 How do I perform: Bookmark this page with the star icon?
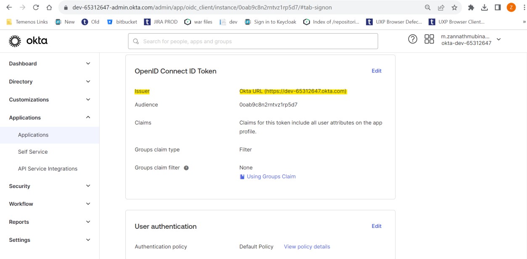click(x=454, y=8)
